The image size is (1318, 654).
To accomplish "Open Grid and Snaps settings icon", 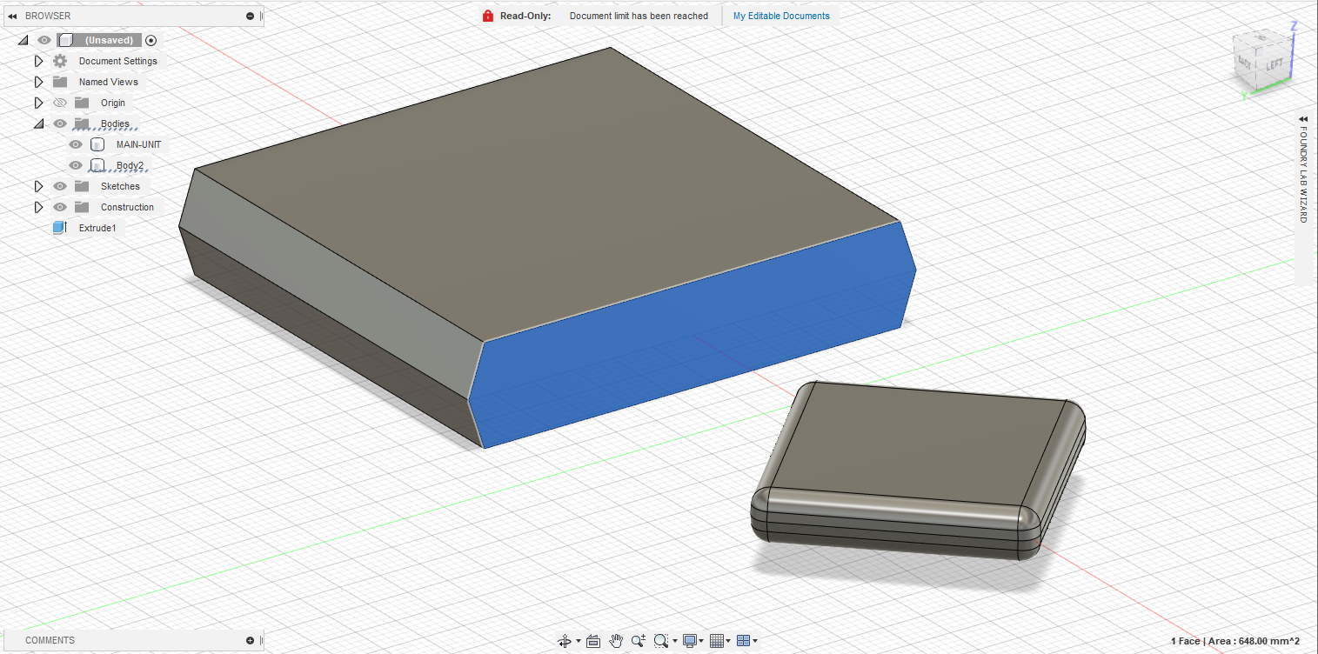I will pyautogui.click(x=718, y=641).
